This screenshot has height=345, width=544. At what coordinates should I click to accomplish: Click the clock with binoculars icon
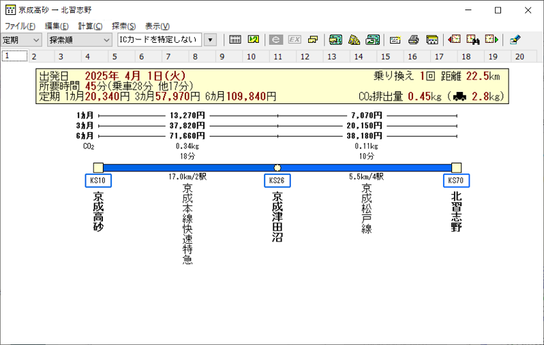(x=473, y=40)
